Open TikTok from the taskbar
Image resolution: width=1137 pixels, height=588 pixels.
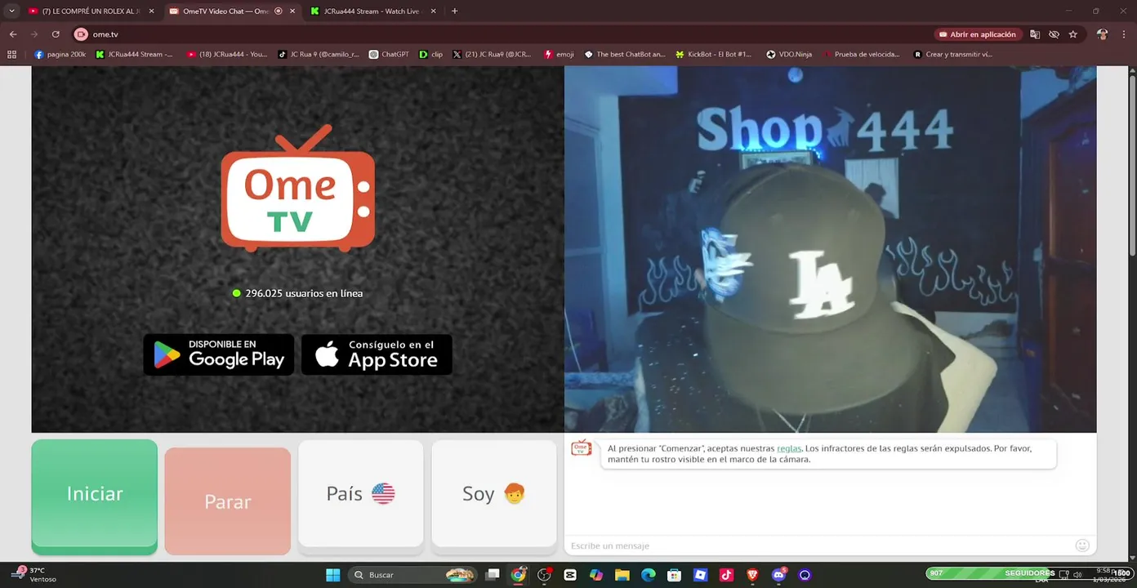pyautogui.click(x=726, y=575)
